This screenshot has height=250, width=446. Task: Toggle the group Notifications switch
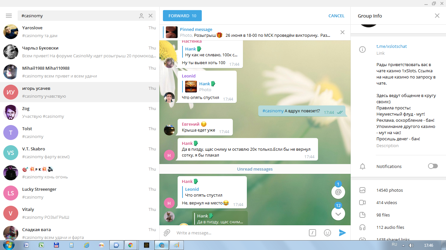tap(433, 166)
